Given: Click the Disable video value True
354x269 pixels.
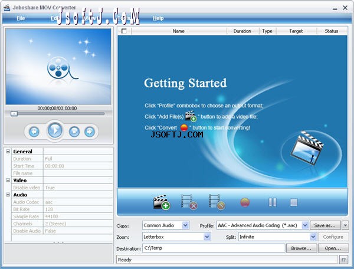Looking at the screenshot, I should click(78, 188).
